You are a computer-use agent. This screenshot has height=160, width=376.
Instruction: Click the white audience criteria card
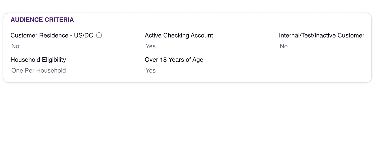click(187, 47)
